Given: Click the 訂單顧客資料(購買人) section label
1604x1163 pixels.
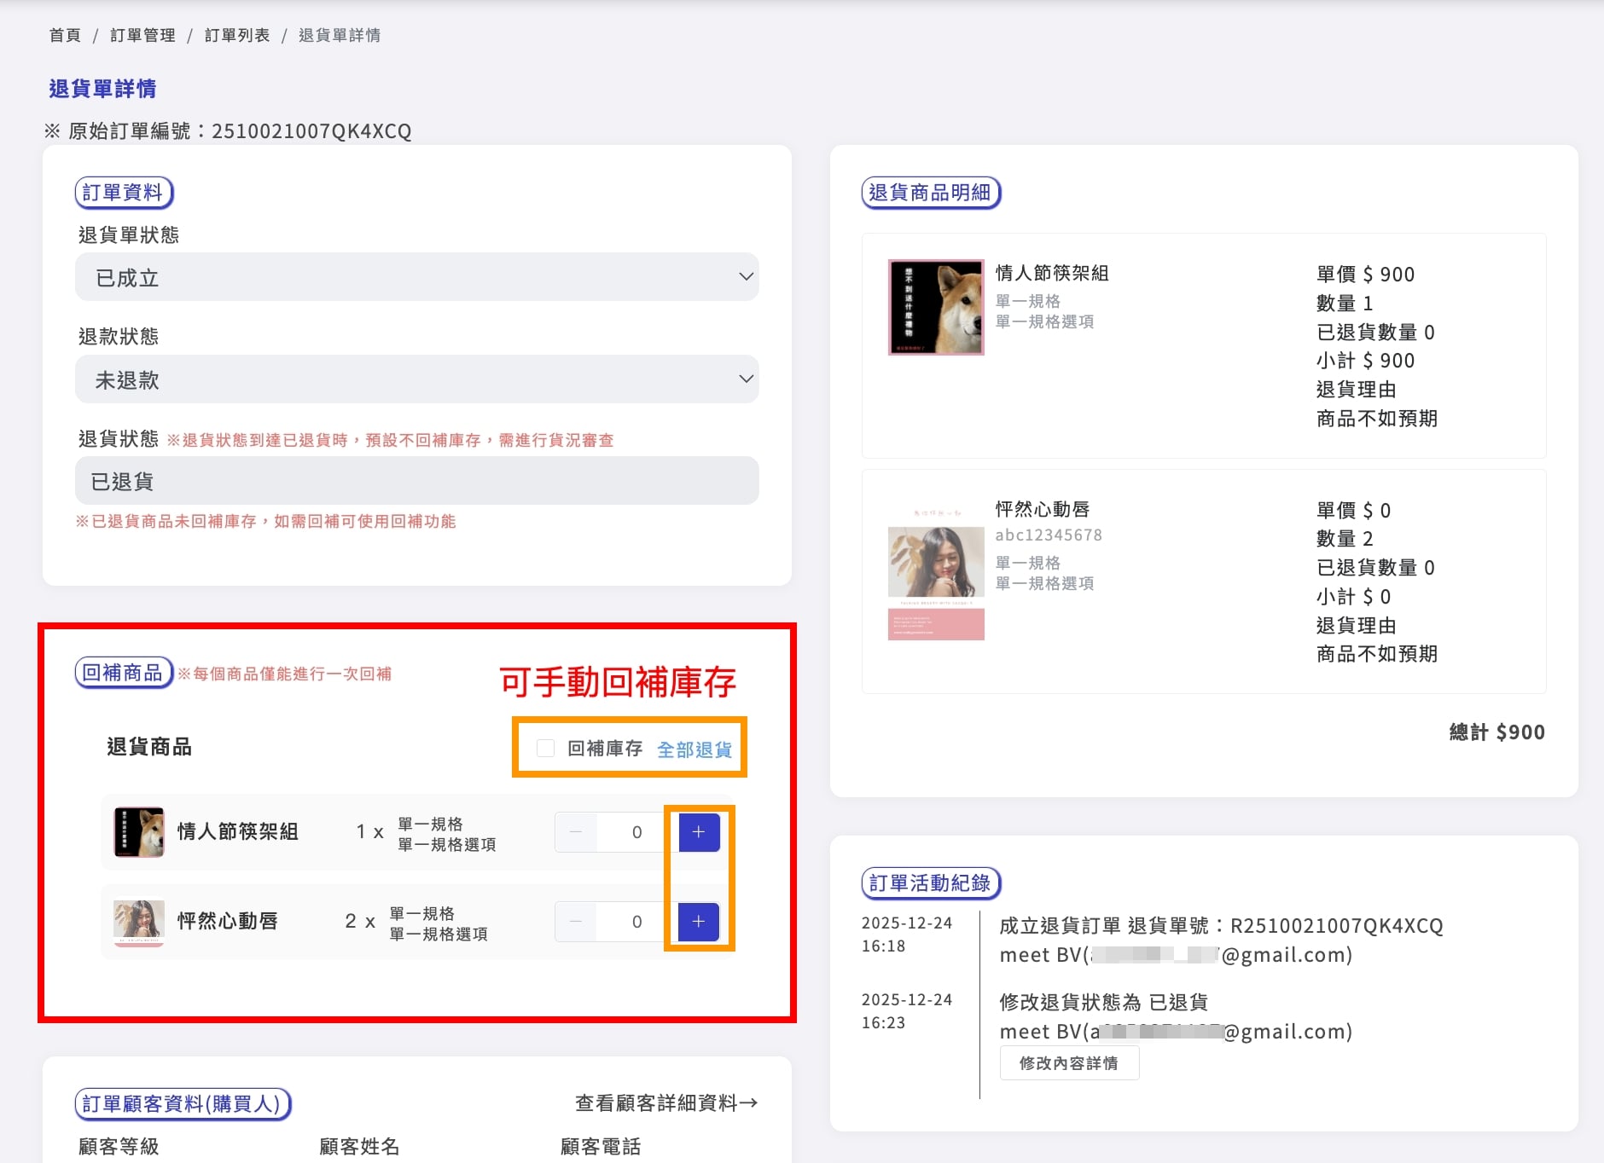Looking at the screenshot, I should coord(183,1104).
